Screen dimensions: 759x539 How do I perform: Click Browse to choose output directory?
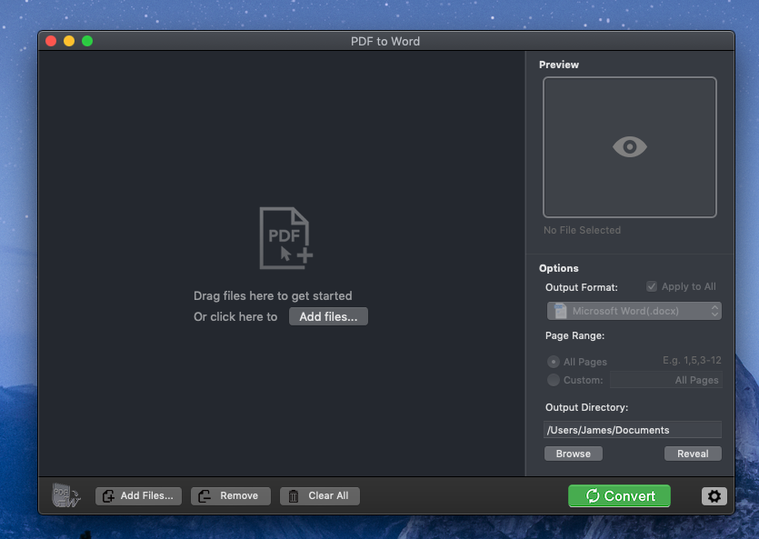tap(574, 454)
